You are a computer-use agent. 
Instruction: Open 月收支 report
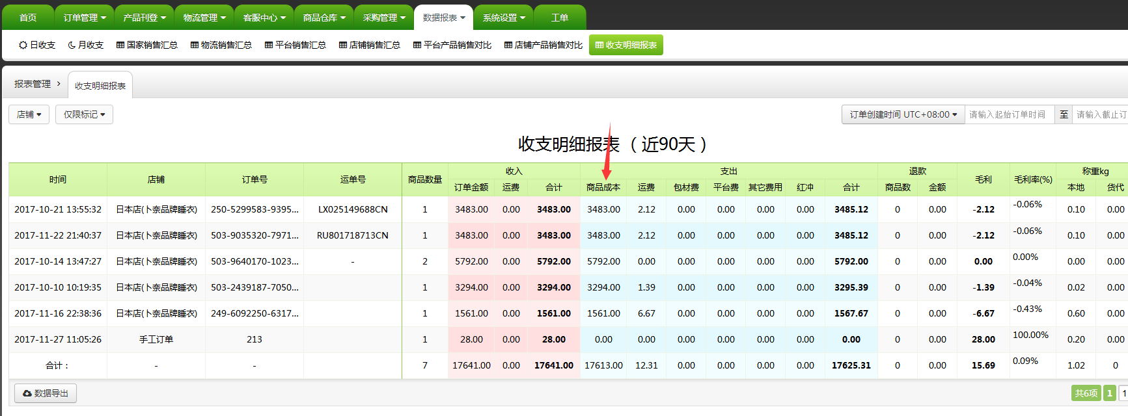(x=86, y=45)
